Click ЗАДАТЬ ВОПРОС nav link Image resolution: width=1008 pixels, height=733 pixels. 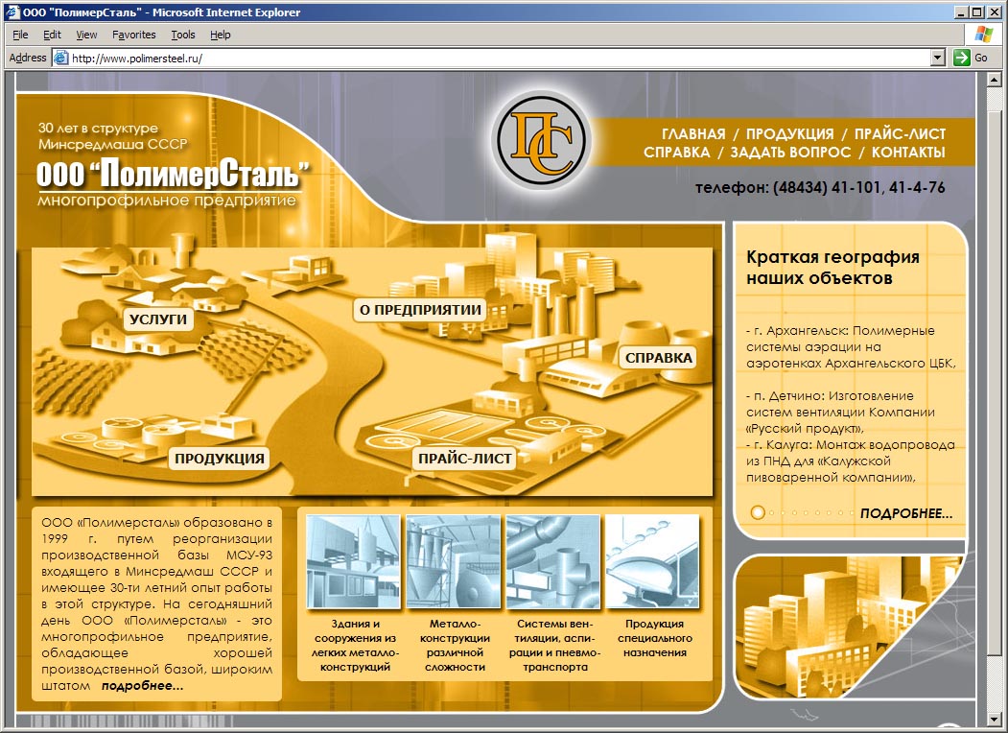pos(790,153)
